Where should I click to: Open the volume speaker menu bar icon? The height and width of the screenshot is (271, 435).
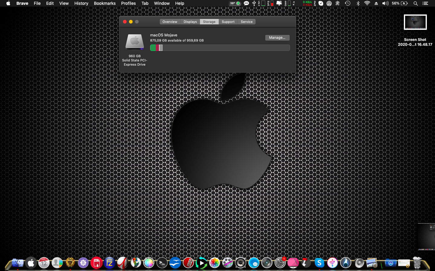(x=385, y=3)
